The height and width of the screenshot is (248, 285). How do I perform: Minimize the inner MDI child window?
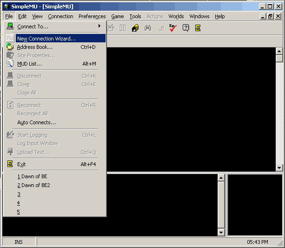point(263,16)
